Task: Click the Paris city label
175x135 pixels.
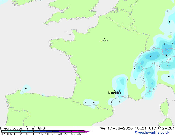Action: [104, 41]
